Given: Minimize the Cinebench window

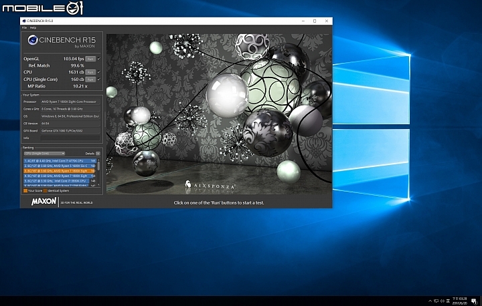Looking at the screenshot, I should pyautogui.click(x=303, y=21).
